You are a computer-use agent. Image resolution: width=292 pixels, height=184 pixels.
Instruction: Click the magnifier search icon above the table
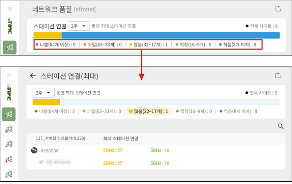(x=281, y=126)
